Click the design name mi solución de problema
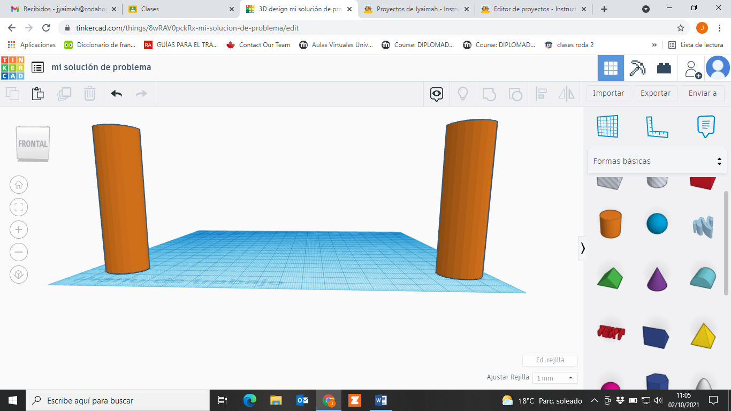731x411 pixels. coord(101,67)
